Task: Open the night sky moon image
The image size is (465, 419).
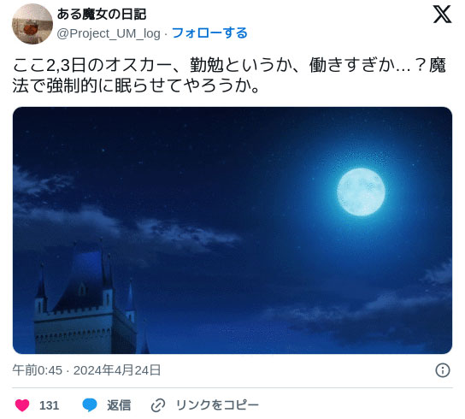Action: click(x=232, y=230)
